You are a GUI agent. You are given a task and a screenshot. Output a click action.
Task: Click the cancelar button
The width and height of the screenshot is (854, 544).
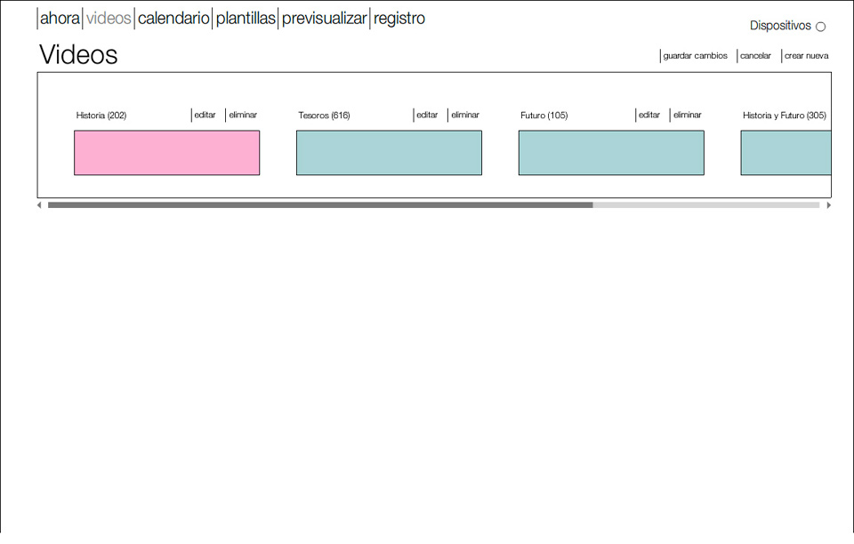pos(755,55)
